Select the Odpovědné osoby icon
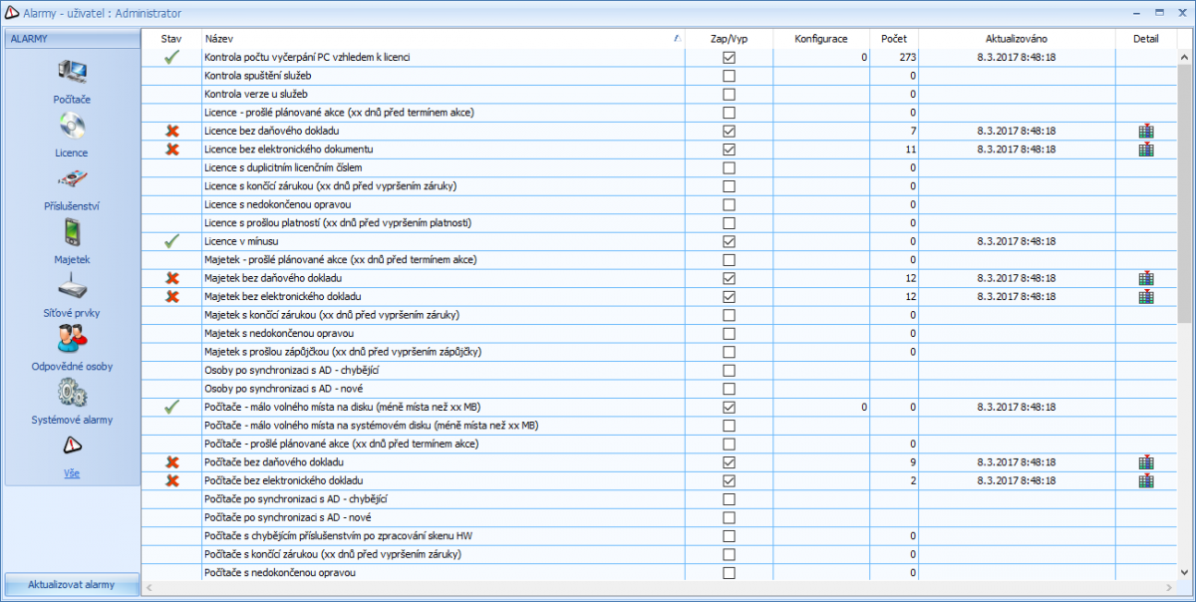This screenshot has width=1196, height=602. 72,339
